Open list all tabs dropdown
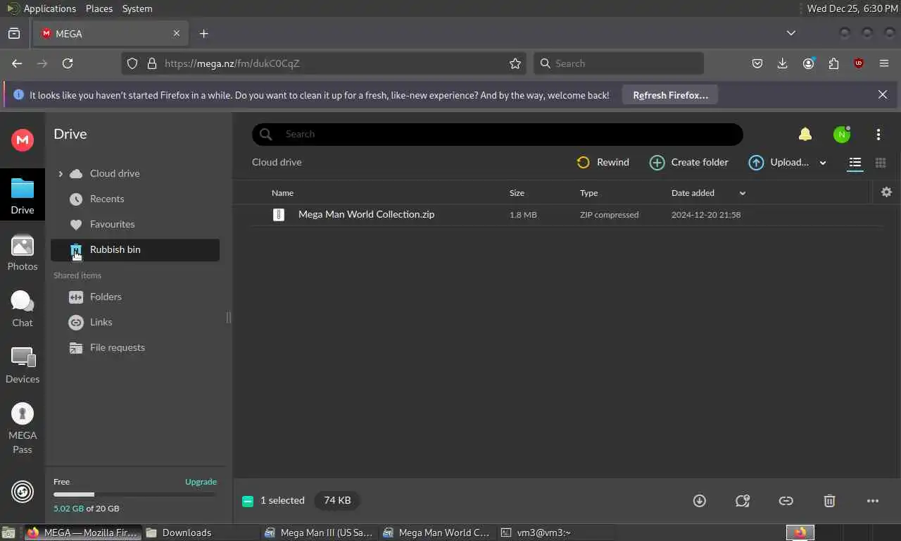Image resolution: width=901 pixels, height=541 pixels. (x=791, y=33)
